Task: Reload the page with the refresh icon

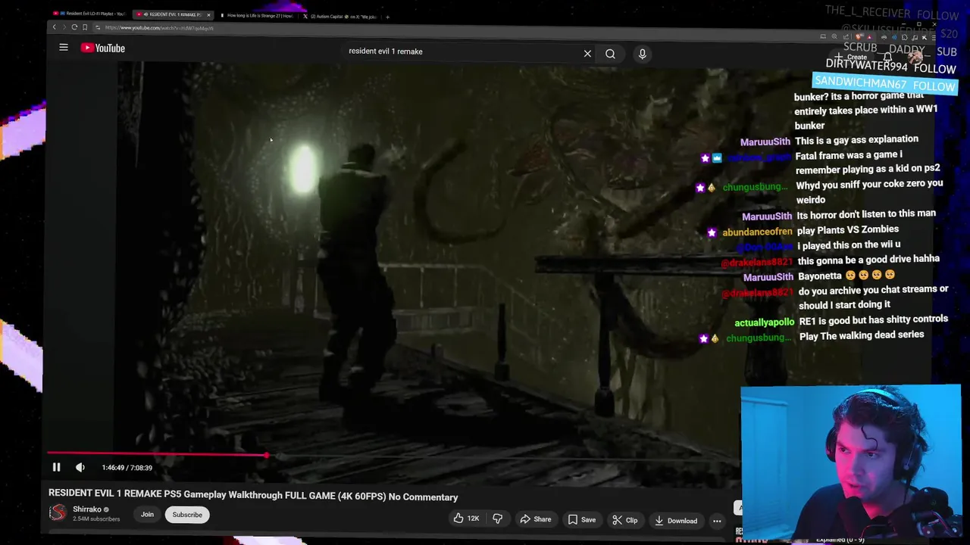Action: [x=74, y=26]
